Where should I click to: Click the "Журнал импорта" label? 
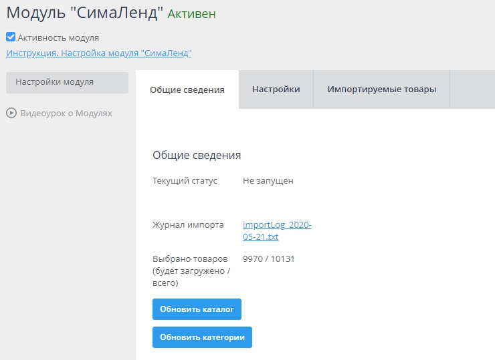[188, 225]
